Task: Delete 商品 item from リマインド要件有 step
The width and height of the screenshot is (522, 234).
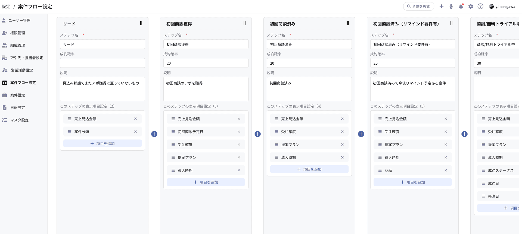Action: (446, 170)
